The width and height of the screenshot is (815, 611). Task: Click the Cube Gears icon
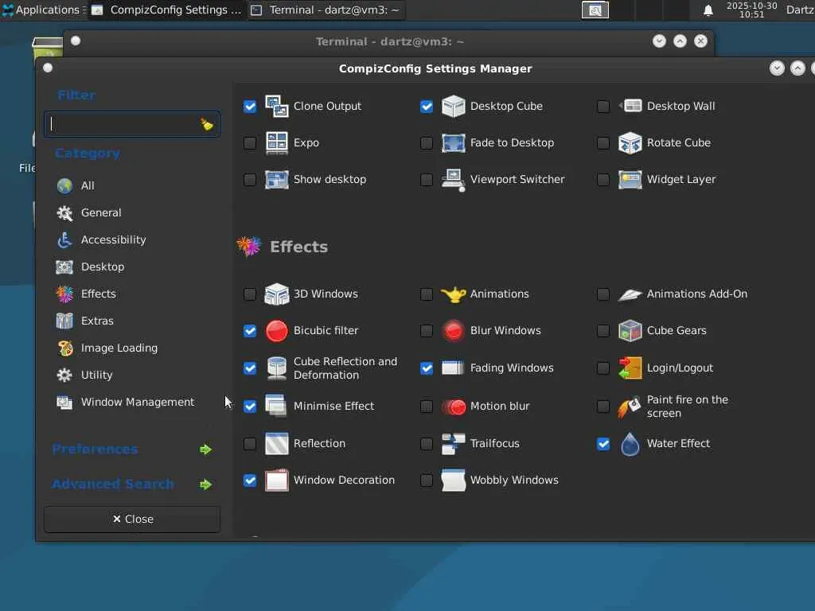(630, 330)
